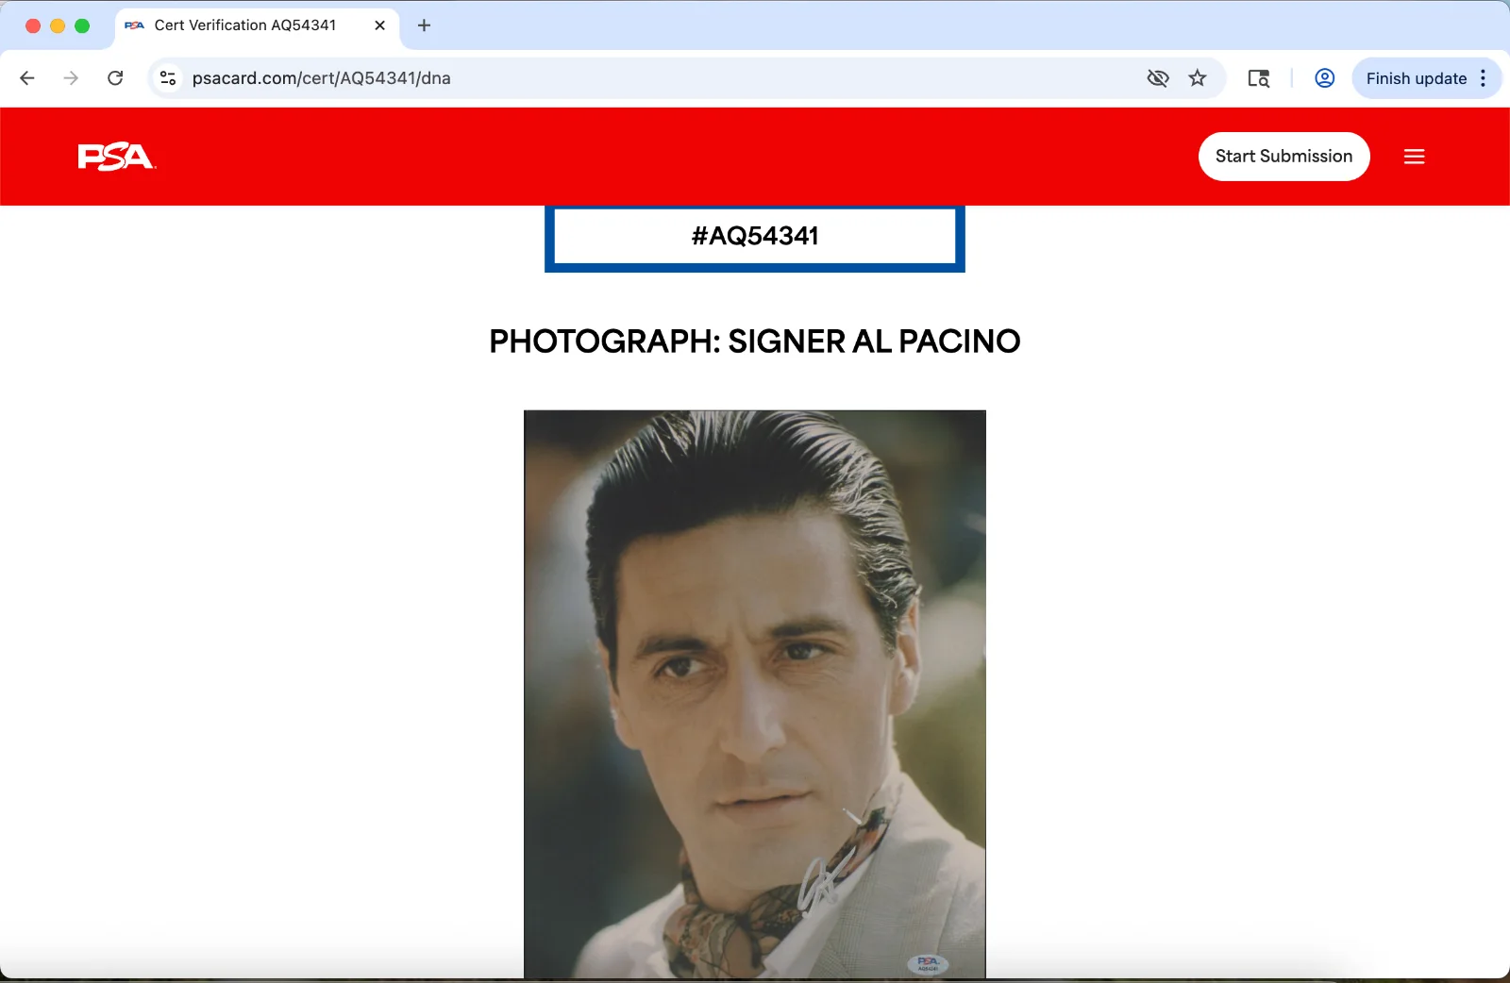Open a new browser tab
Image resolution: width=1510 pixels, height=983 pixels.
(x=424, y=25)
